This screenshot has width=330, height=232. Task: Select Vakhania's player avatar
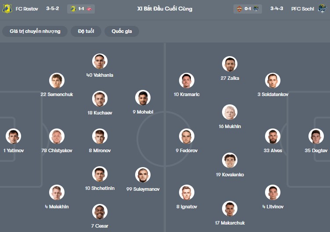click(100, 61)
